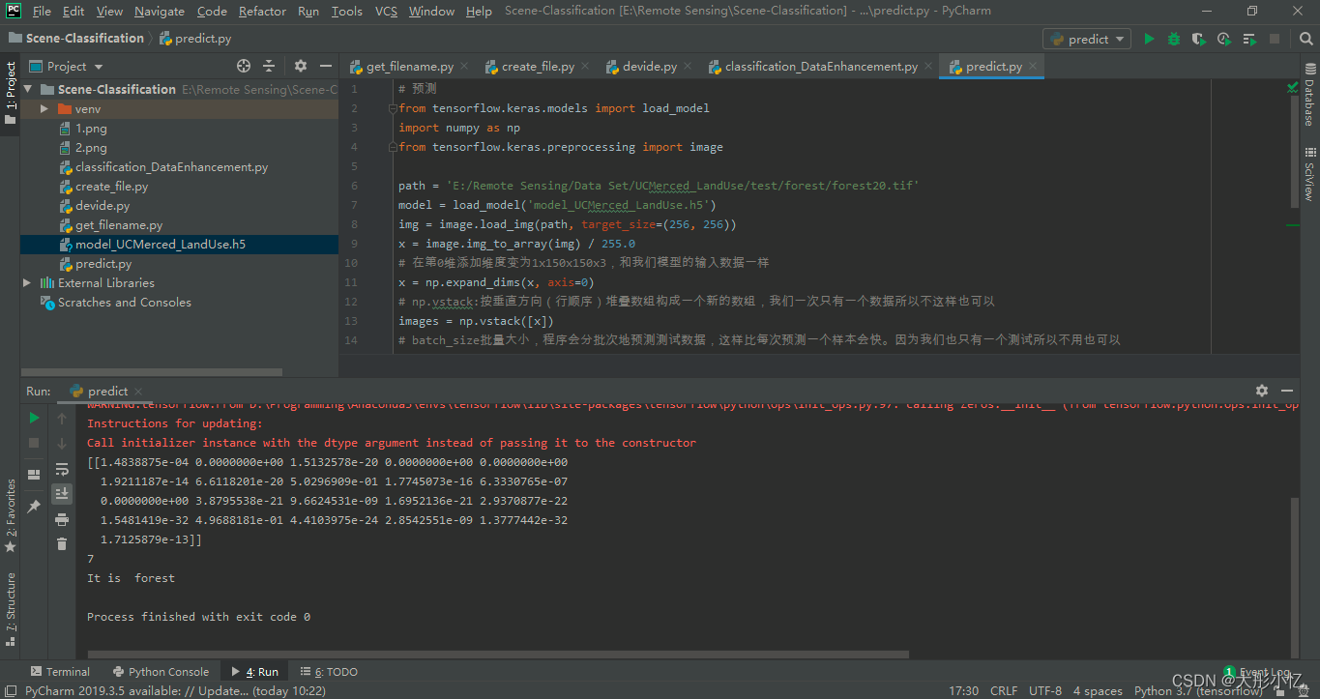Open the Database side panel
Image resolution: width=1320 pixels, height=699 pixels.
click(x=1310, y=95)
